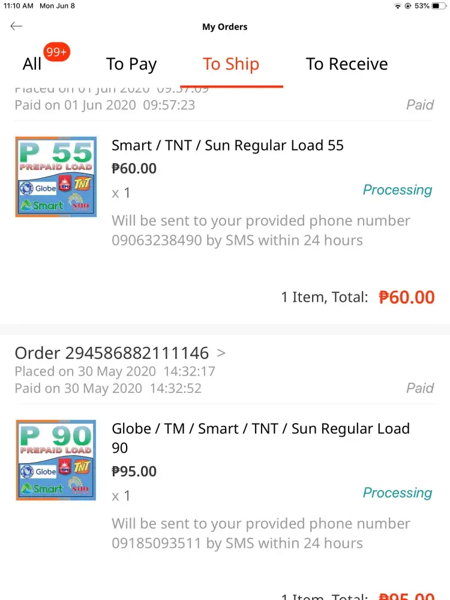Open P 55 prepaid load thumbnail
Viewport: 450px width, 600px height.
click(56, 177)
